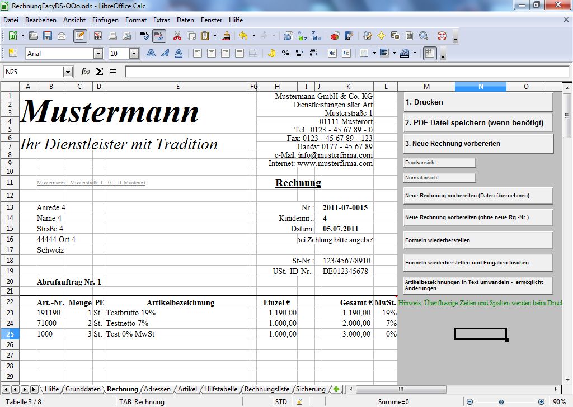Open the Name Box dropdown

[68, 72]
